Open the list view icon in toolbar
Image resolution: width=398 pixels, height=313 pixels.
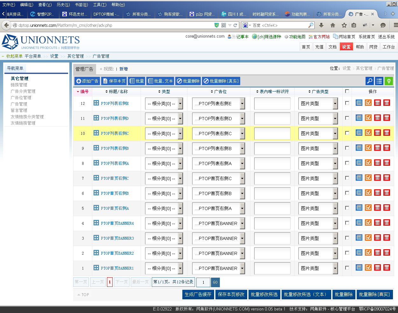379,81
